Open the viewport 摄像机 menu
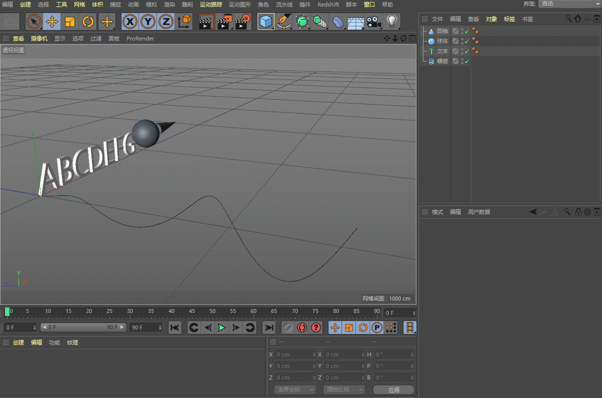Viewport: 602px width, 398px height. pos(39,38)
